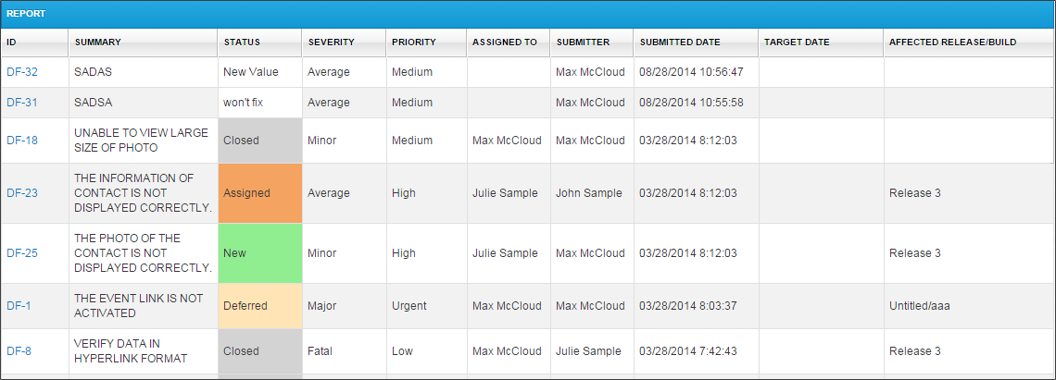Select the peach Deferred status cell
This screenshot has height=380, width=1056.
(x=260, y=306)
